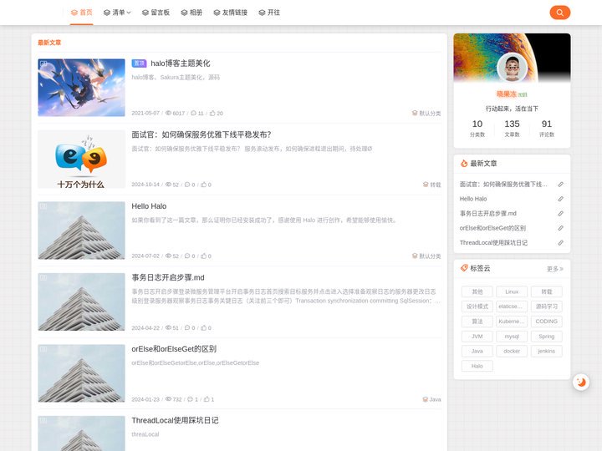Screen dimensions: 602x451
Task: Select the Halo tag
Action: point(477,366)
